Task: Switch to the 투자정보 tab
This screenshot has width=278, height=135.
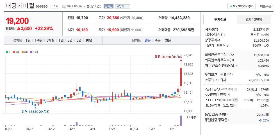Action: [x=220, y=19]
